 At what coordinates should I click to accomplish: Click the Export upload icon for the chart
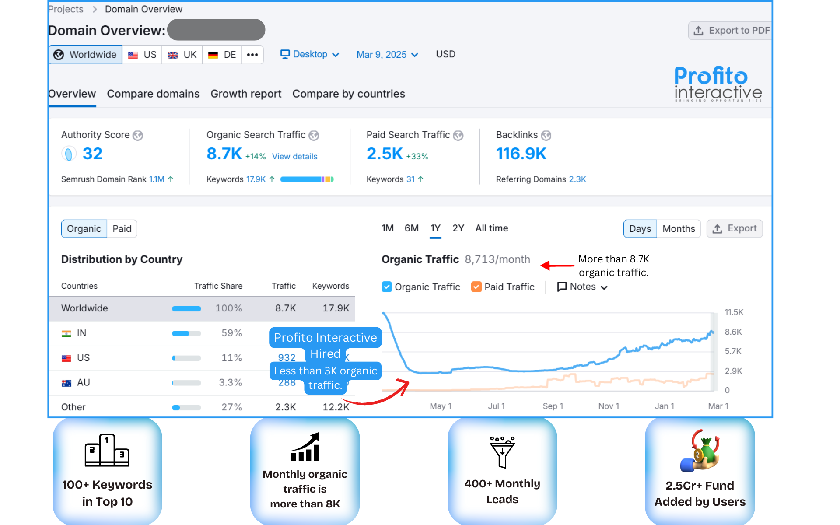717,228
